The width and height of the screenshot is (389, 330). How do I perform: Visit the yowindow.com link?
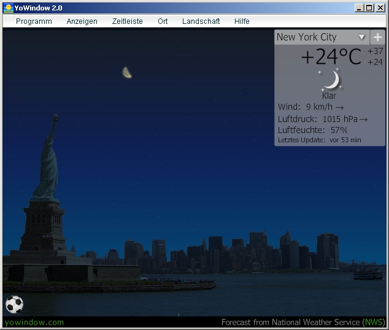34,322
